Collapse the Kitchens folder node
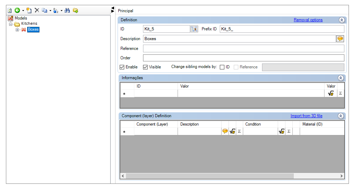Image resolution: width=351 pixels, height=188 pixels. pyautogui.click(x=10, y=24)
